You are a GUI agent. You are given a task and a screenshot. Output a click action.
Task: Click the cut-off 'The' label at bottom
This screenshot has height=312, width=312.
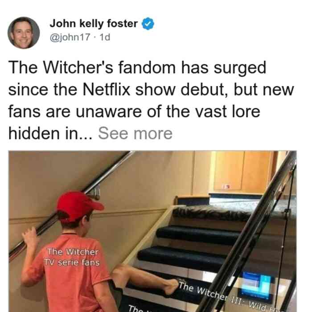point(134,308)
